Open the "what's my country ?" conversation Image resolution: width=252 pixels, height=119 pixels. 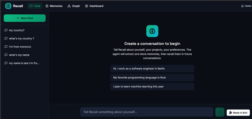(x=25, y=39)
